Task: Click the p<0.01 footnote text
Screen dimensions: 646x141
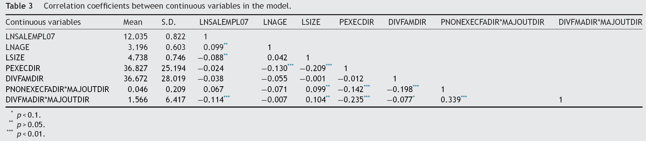Action: (x=31, y=134)
